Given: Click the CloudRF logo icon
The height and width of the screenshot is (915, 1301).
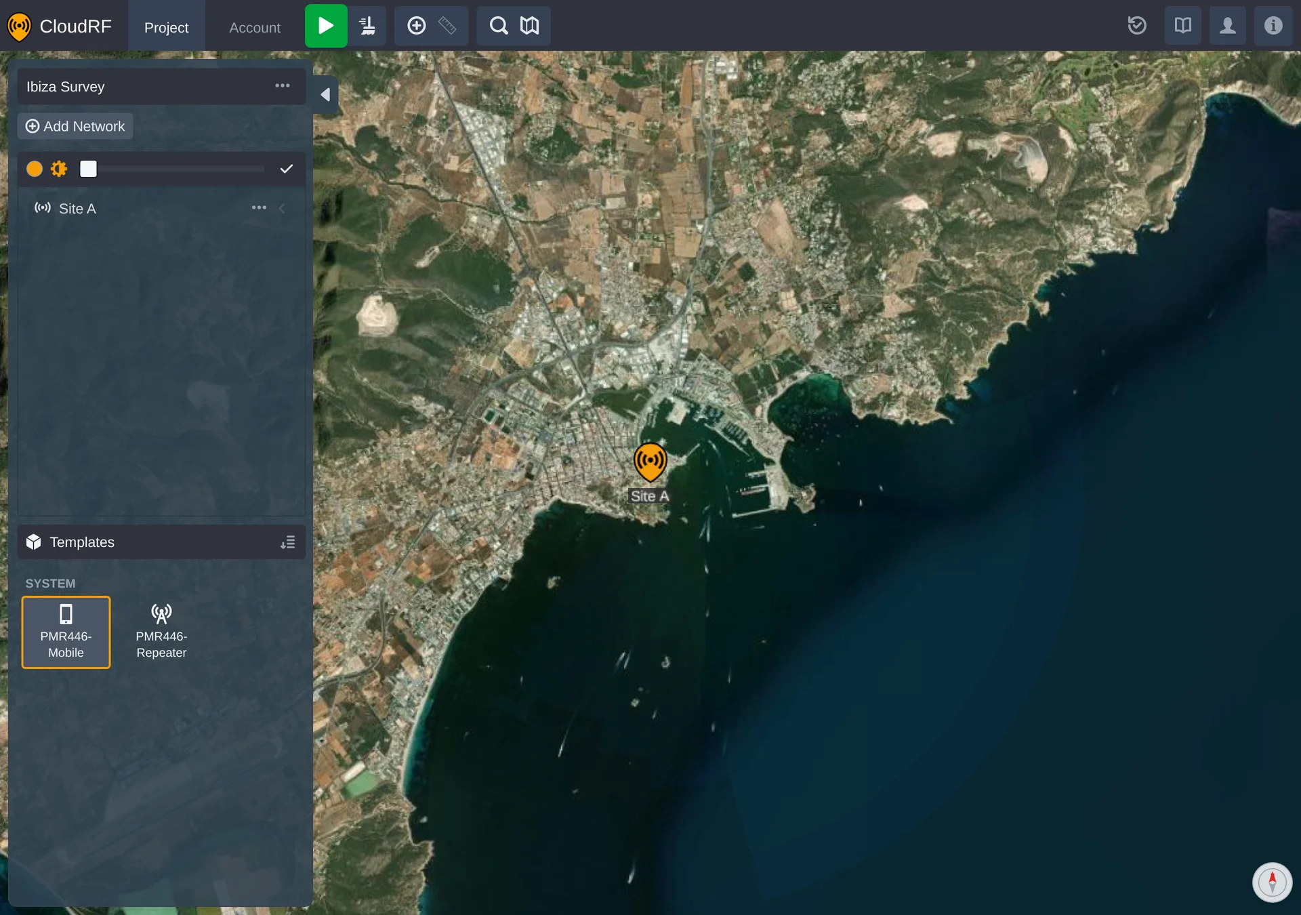Looking at the screenshot, I should (19, 26).
